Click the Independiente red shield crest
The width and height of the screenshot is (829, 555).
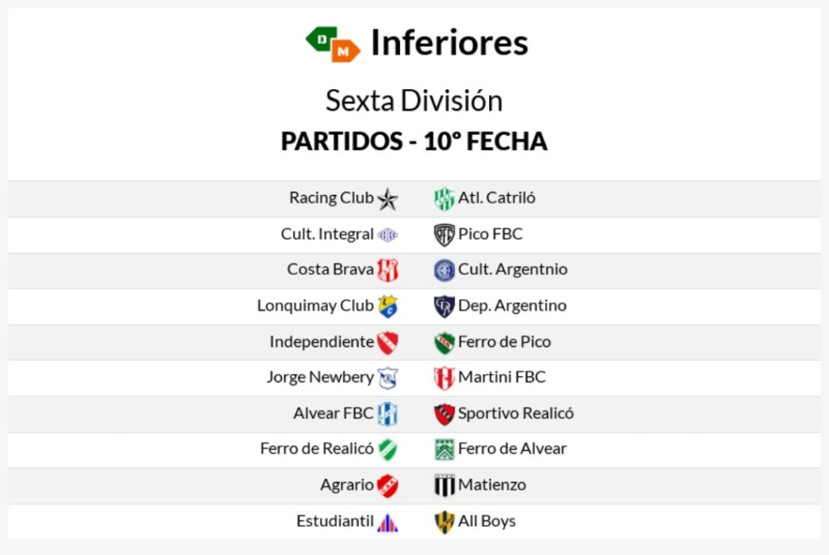pyautogui.click(x=388, y=342)
